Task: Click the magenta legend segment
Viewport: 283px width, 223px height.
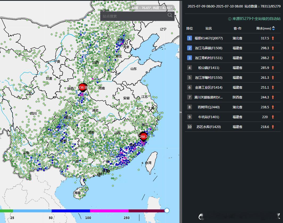Action: (x=109, y=211)
